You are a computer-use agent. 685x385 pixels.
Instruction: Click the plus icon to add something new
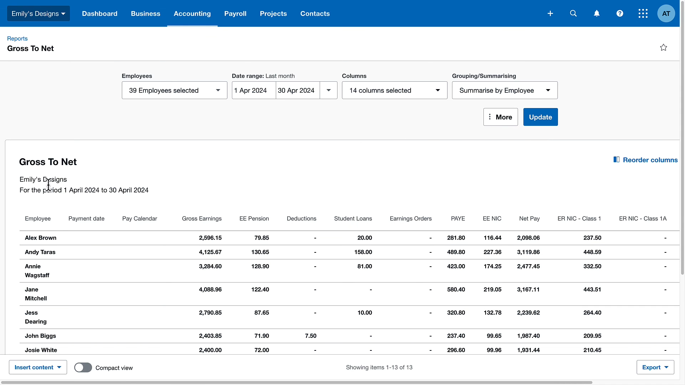(x=550, y=13)
